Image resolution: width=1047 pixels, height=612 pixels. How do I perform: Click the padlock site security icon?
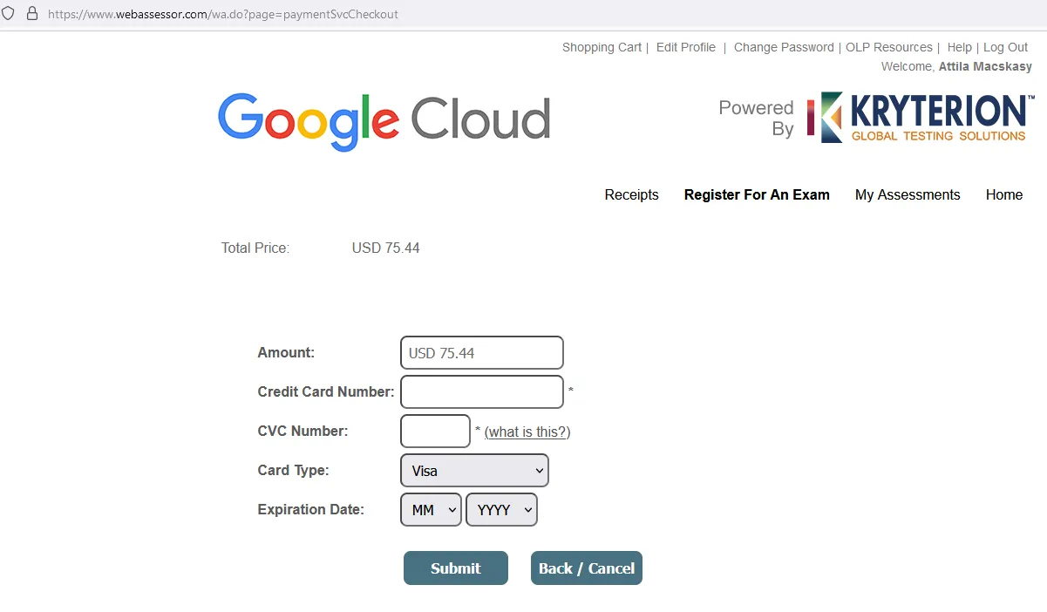point(32,14)
